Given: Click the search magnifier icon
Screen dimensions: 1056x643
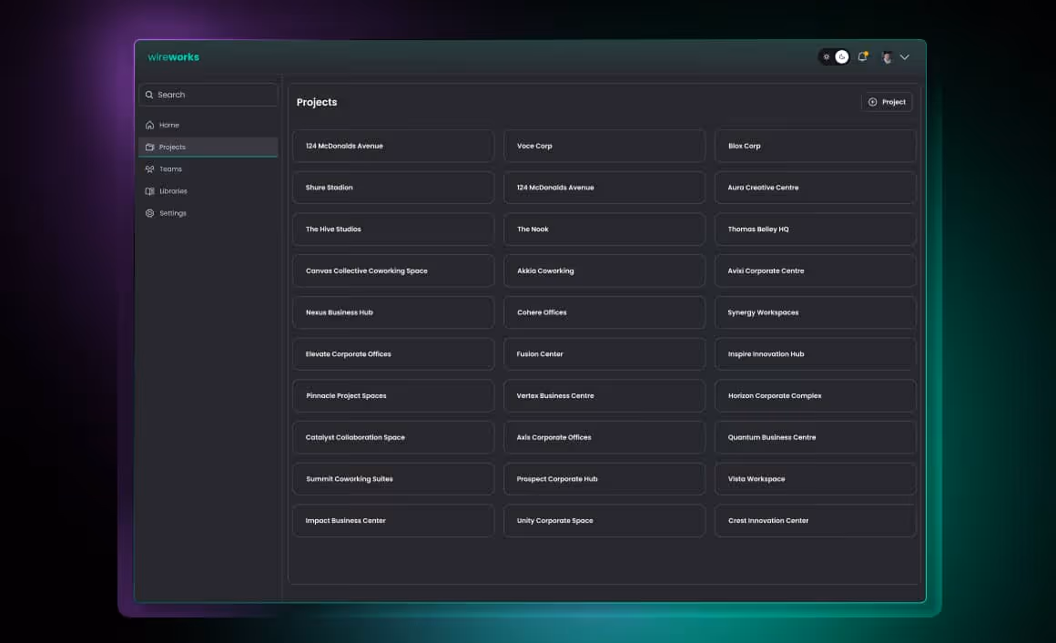Looking at the screenshot, I should coord(150,94).
